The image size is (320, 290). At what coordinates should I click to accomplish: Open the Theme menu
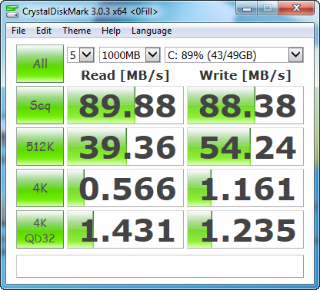point(77,31)
